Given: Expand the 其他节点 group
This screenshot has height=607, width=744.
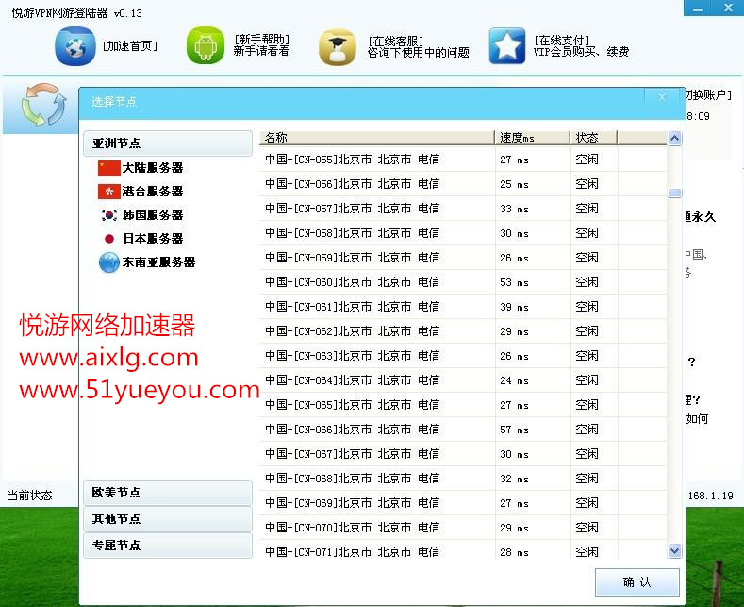Looking at the screenshot, I should coord(168,518).
